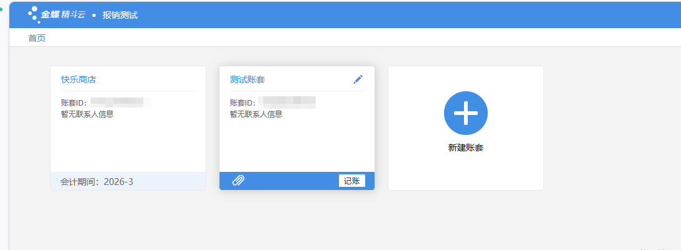
Task: Go to the 首页 tab
Action: click(x=37, y=38)
